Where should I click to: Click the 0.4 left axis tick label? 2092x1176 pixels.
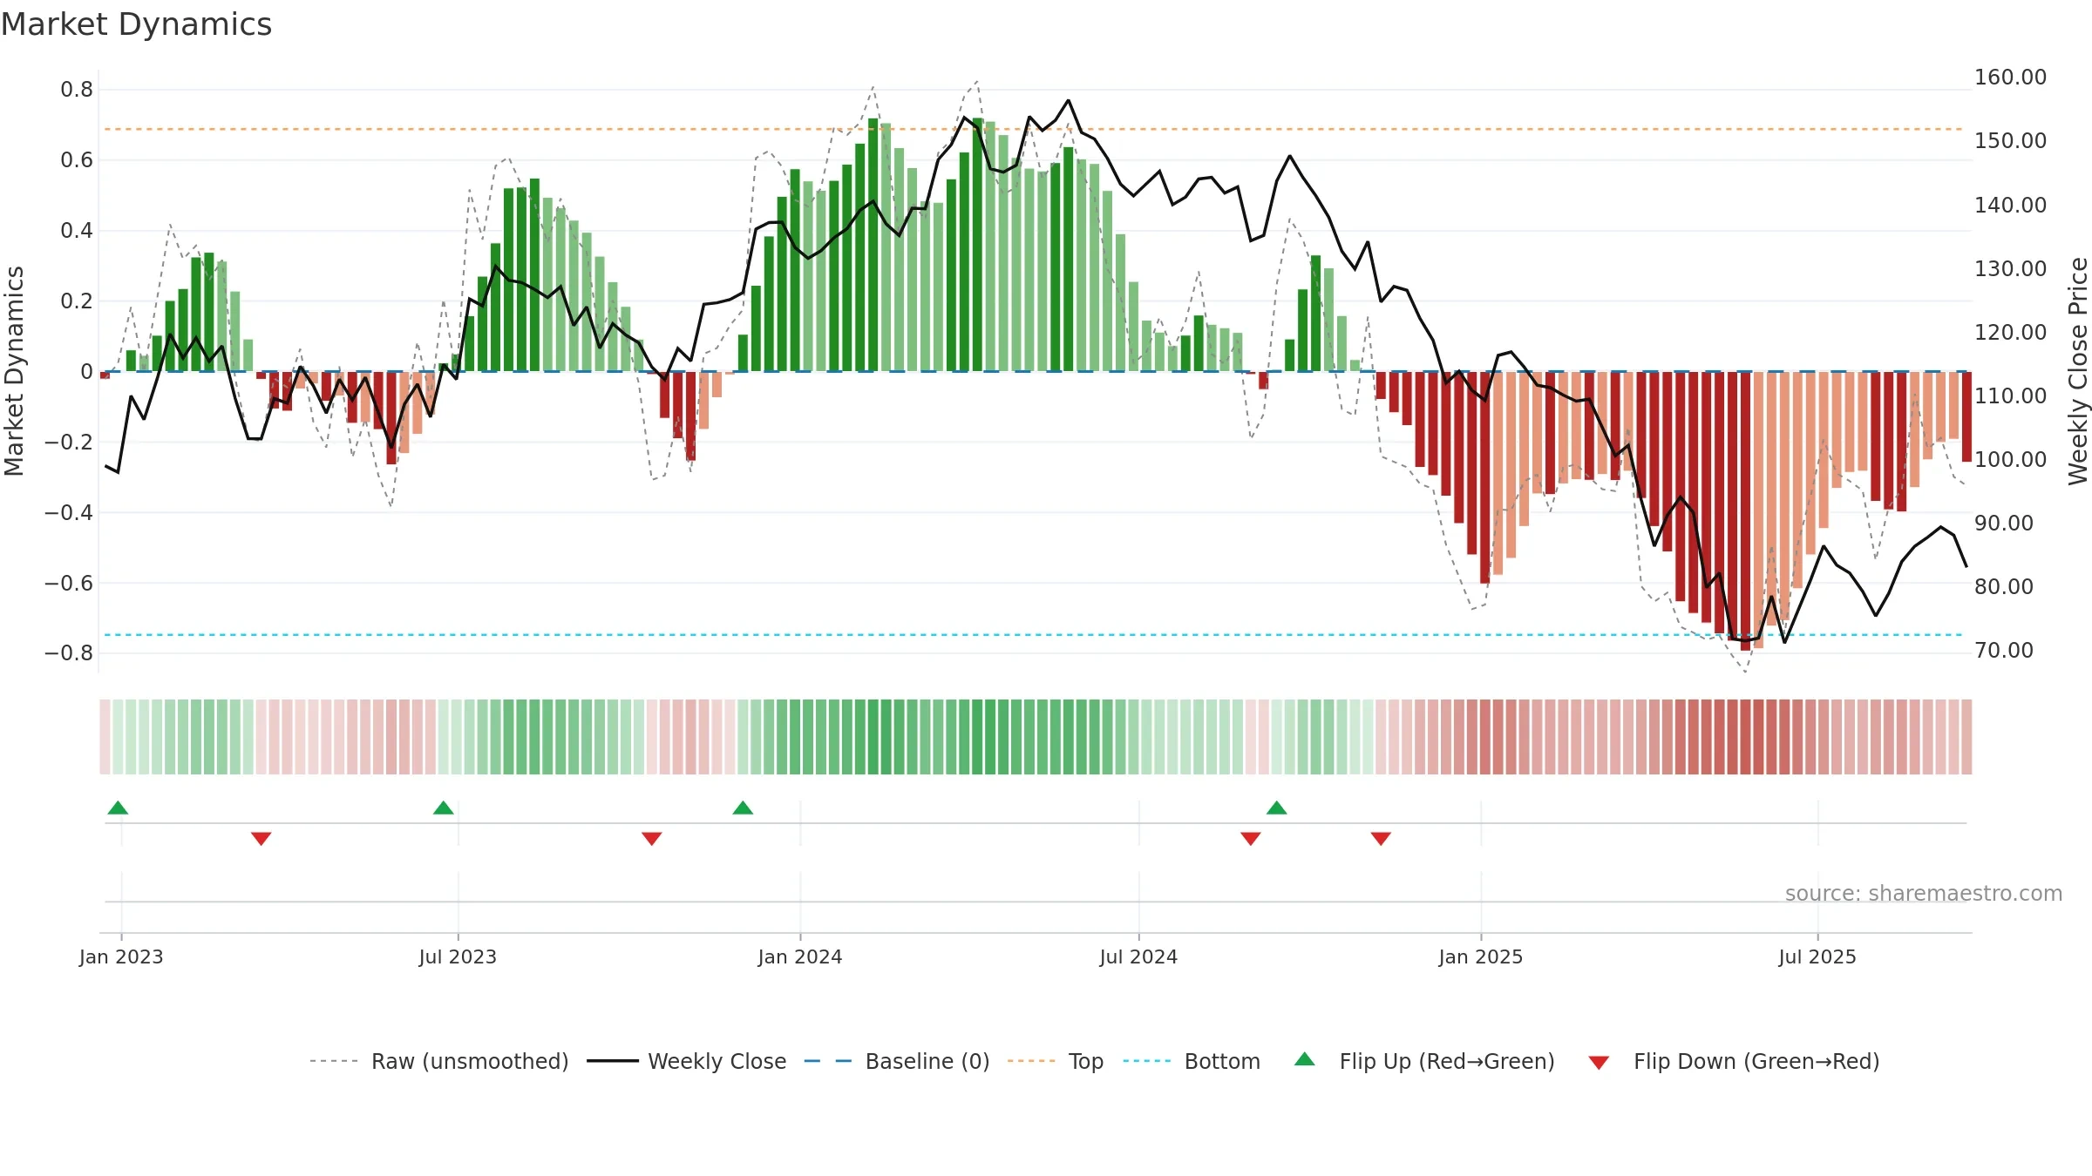click(x=77, y=231)
